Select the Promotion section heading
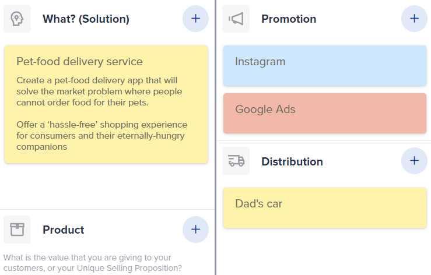The width and height of the screenshot is (431, 275). tap(289, 19)
